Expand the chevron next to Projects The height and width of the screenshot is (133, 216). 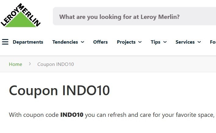(140, 42)
